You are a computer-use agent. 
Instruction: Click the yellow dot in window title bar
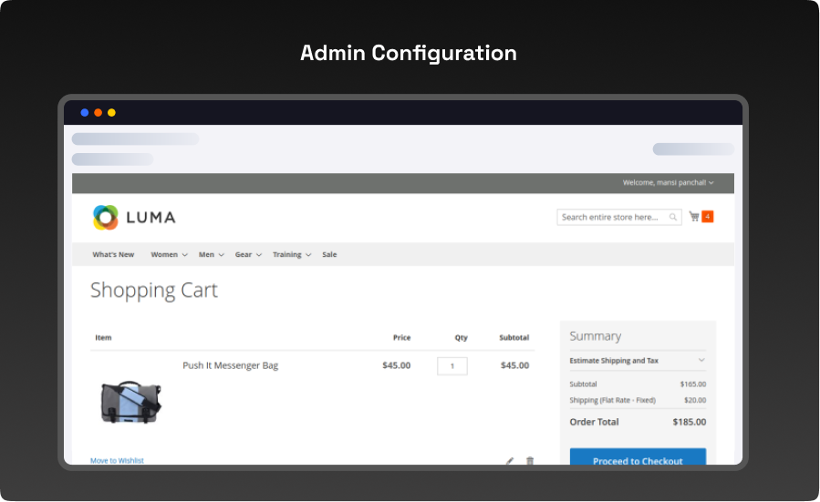coord(111,113)
